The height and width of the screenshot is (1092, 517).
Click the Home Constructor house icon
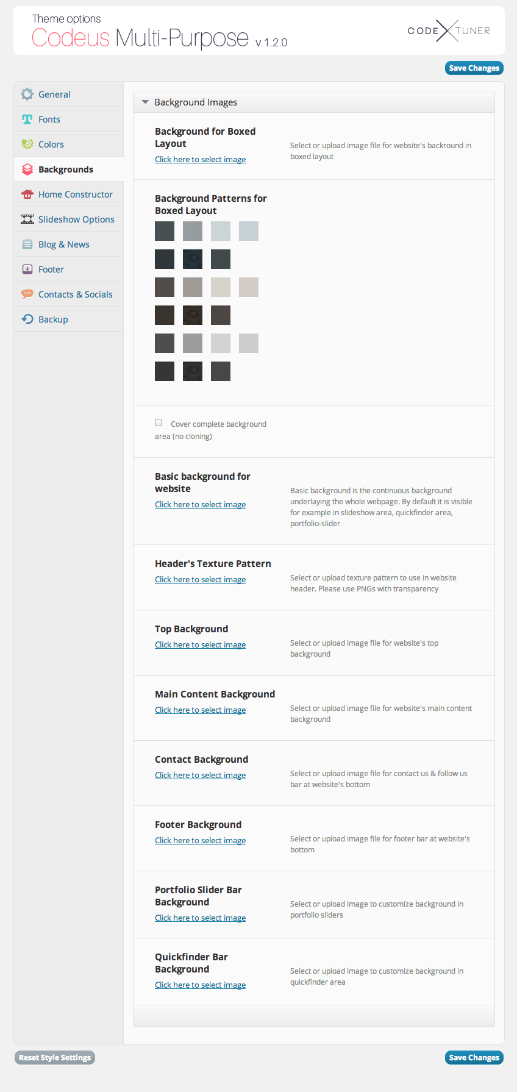[x=27, y=194]
